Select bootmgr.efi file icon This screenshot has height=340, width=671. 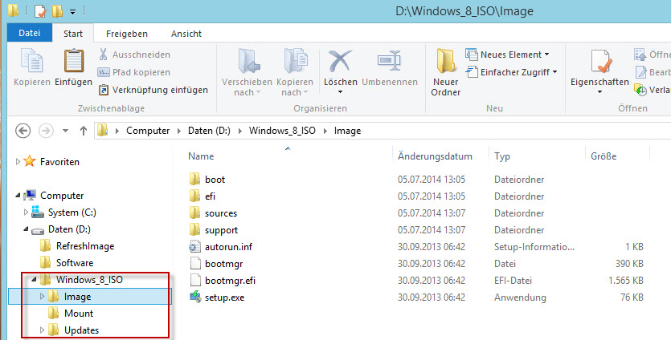pyautogui.click(x=194, y=280)
